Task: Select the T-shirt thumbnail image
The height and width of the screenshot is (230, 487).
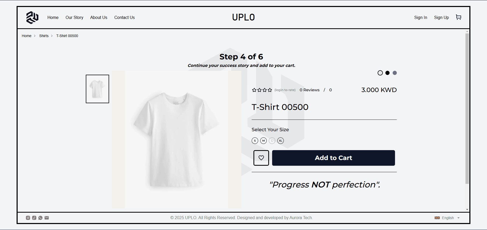Action: point(97,89)
